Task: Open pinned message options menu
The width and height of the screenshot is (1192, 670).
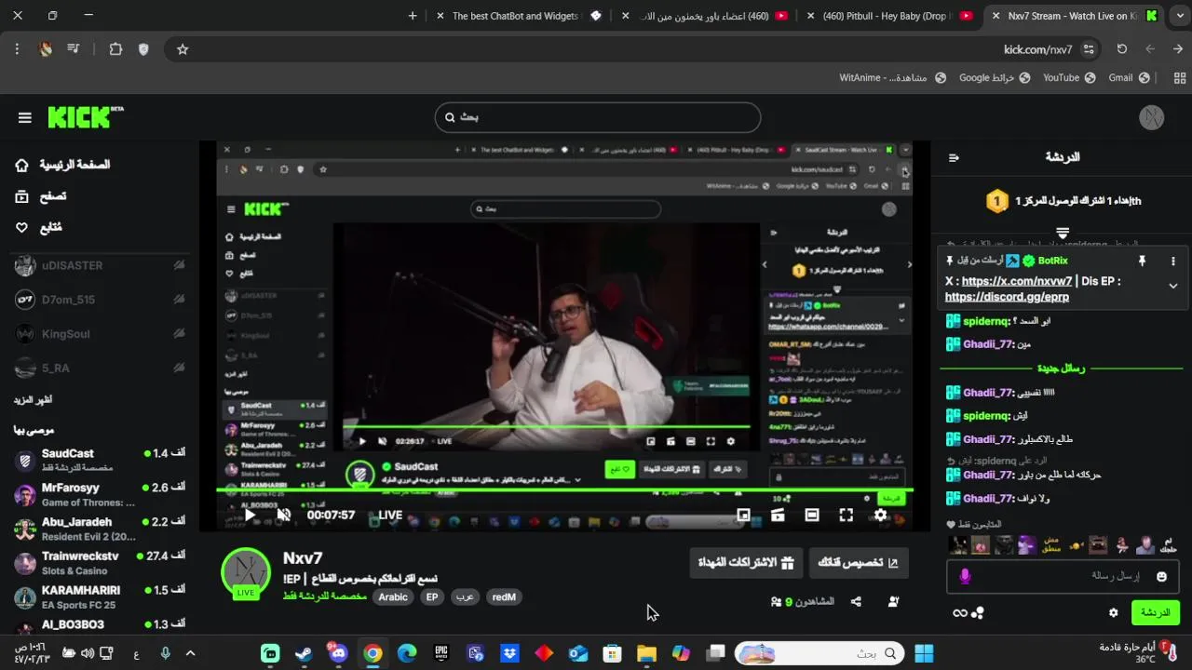Action: (1173, 261)
